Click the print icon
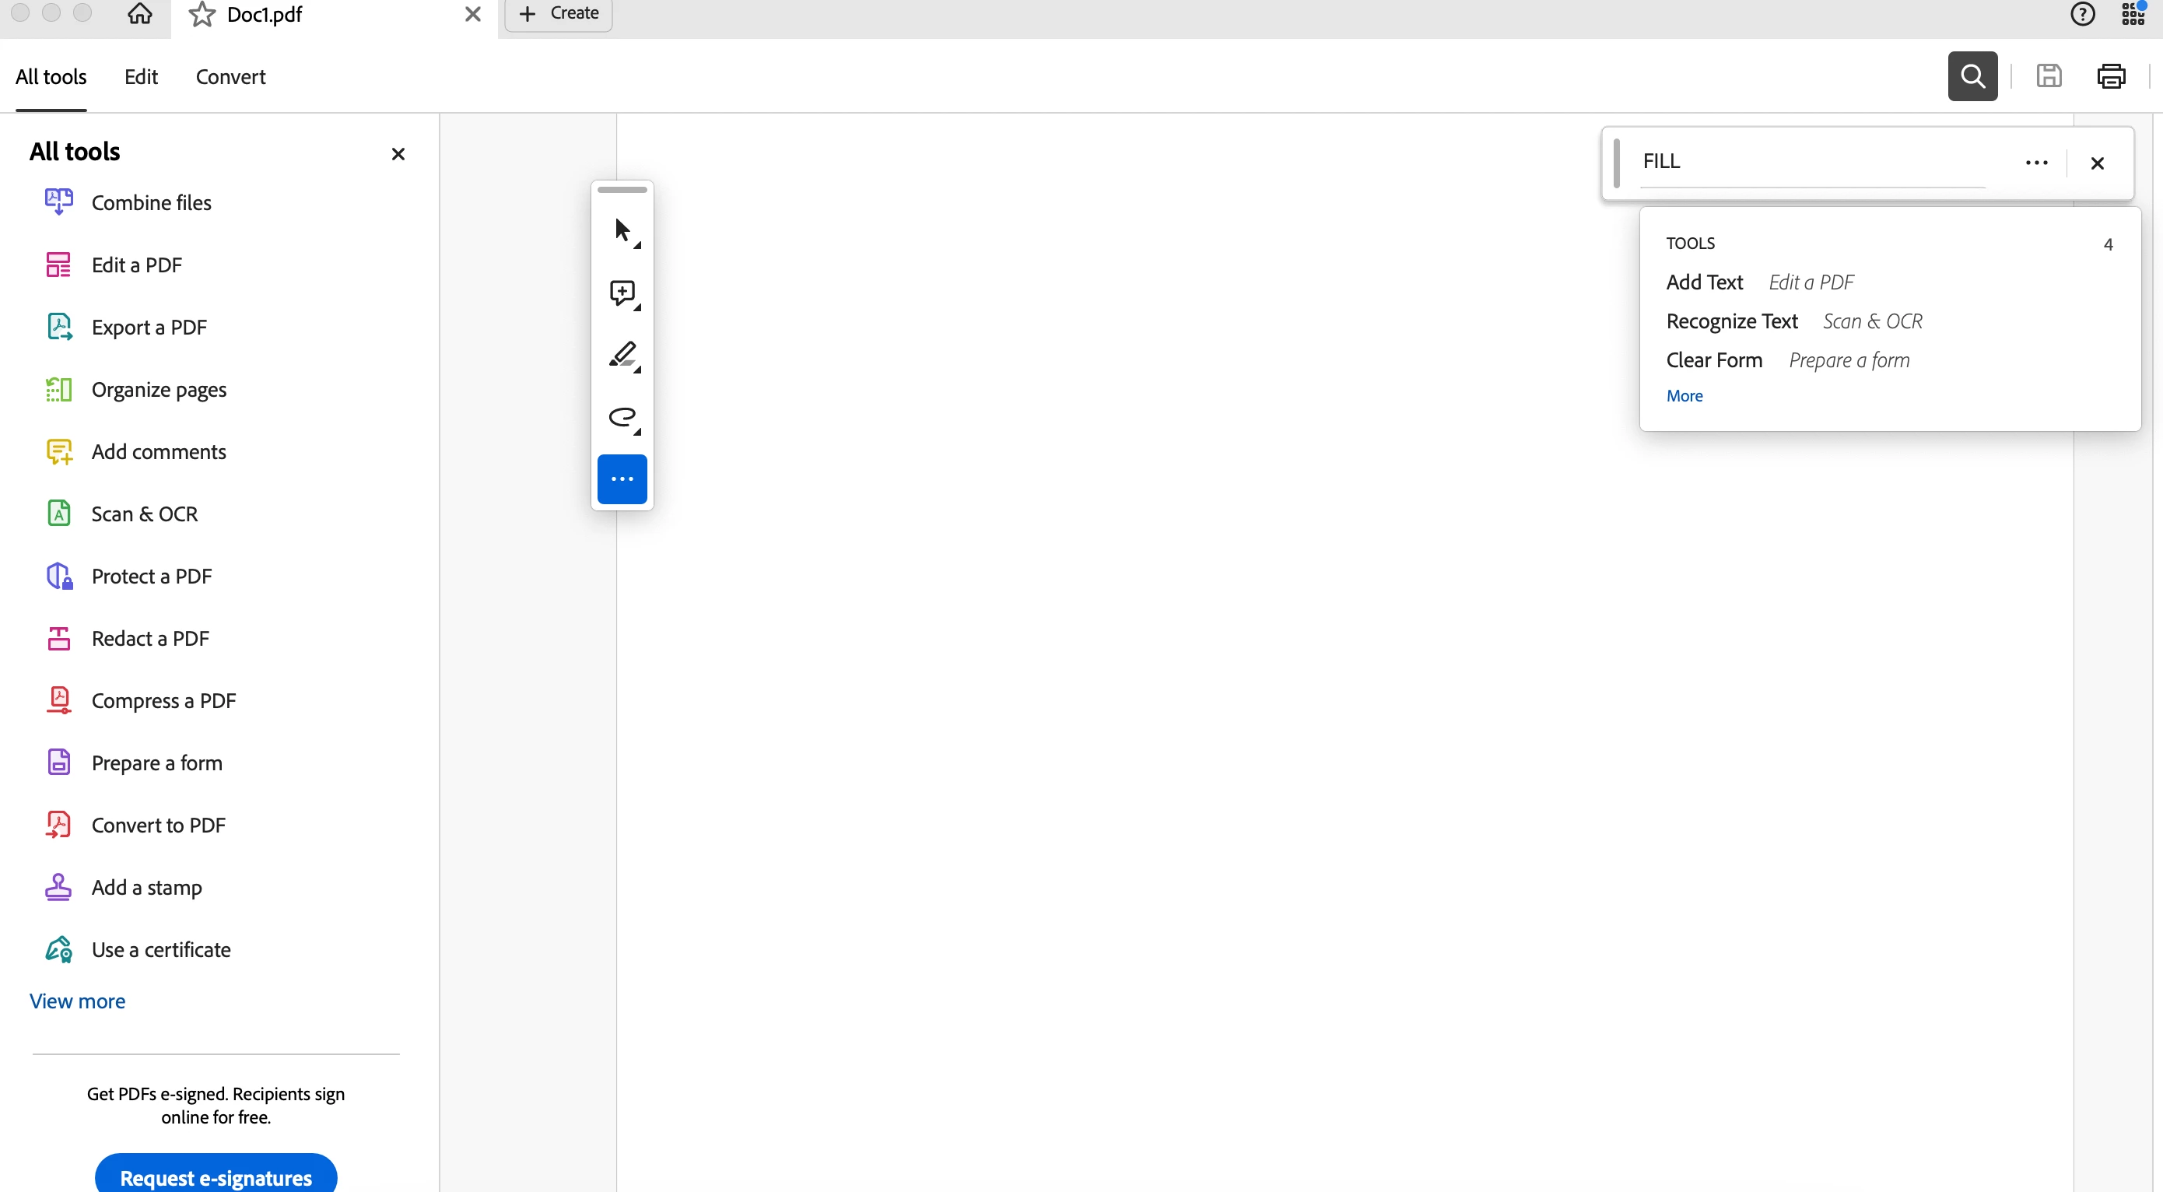The height and width of the screenshot is (1192, 2163). 2111,76
